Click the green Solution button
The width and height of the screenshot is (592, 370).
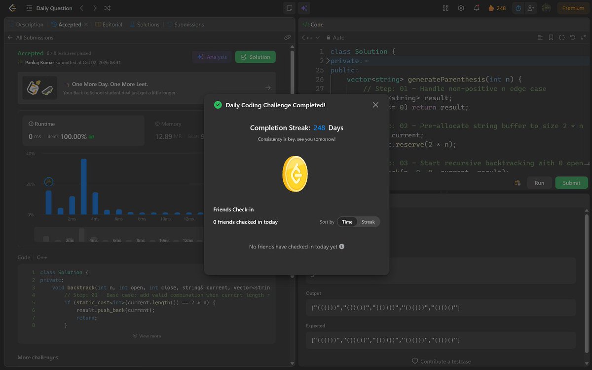pyautogui.click(x=255, y=57)
